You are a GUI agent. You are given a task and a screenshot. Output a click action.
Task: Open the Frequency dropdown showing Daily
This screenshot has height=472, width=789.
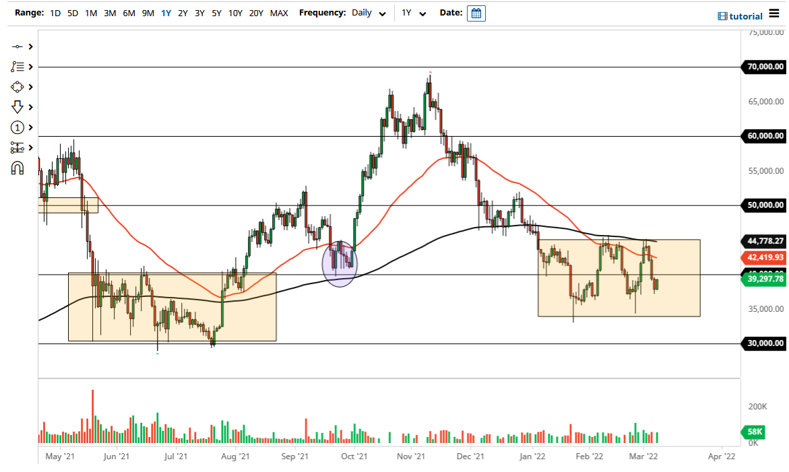[x=367, y=13]
